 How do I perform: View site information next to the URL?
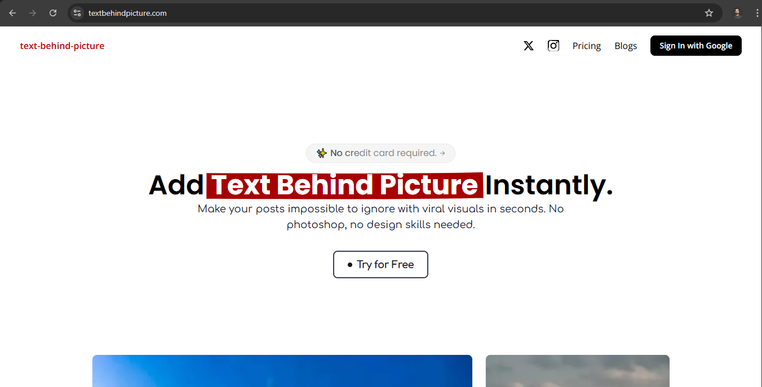coord(77,13)
